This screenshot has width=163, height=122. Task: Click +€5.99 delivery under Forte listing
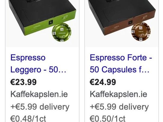point(119,107)
